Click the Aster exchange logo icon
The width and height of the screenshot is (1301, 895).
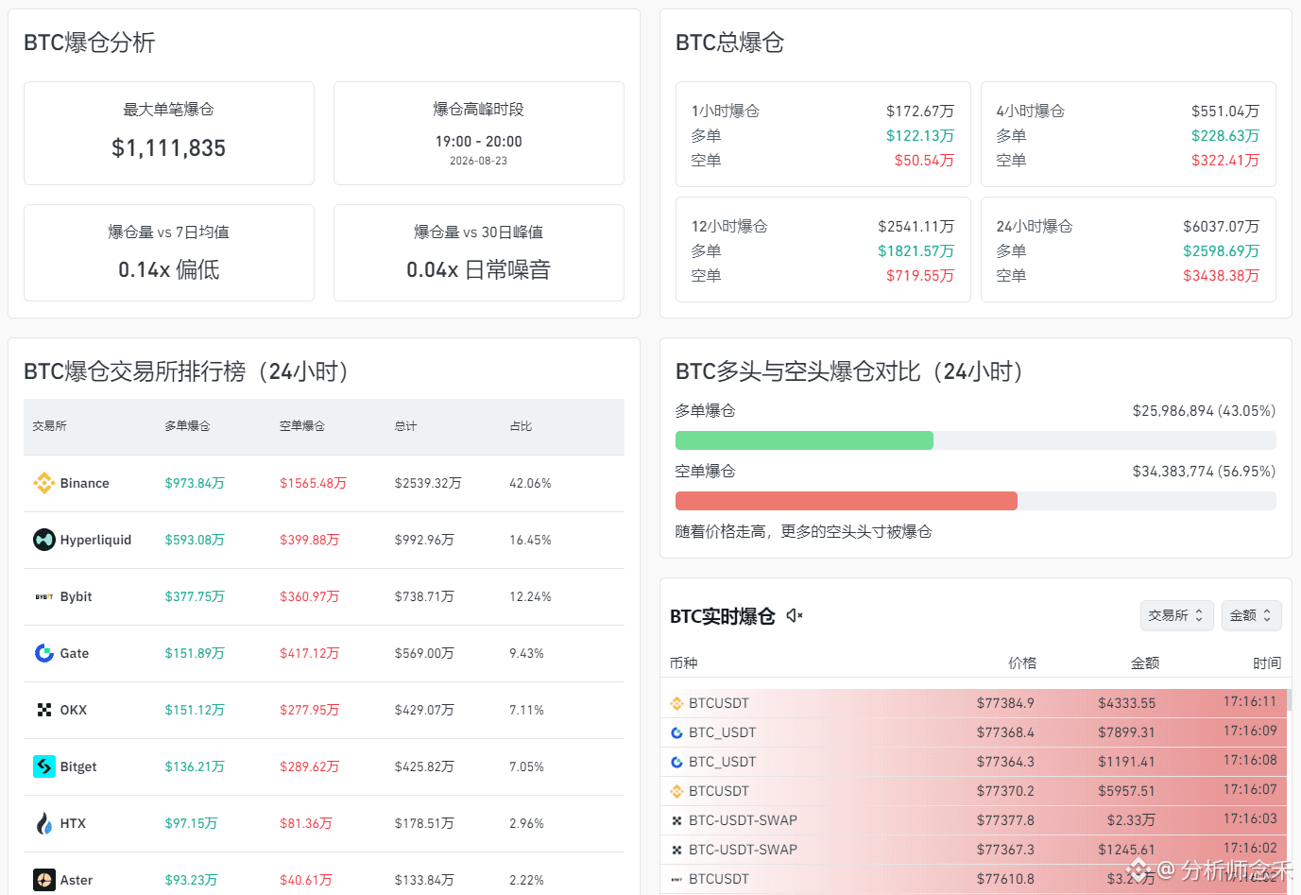(44, 880)
